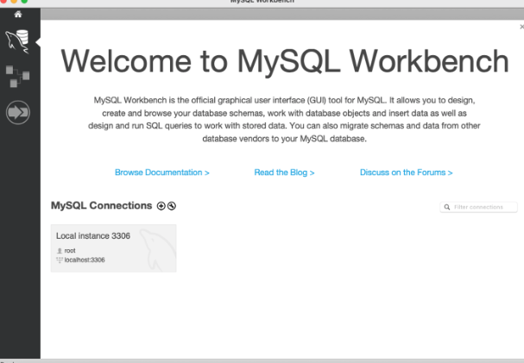This screenshot has width=524, height=363.
Task: Open the Models sidebar icon
Action: (x=18, y=77)
